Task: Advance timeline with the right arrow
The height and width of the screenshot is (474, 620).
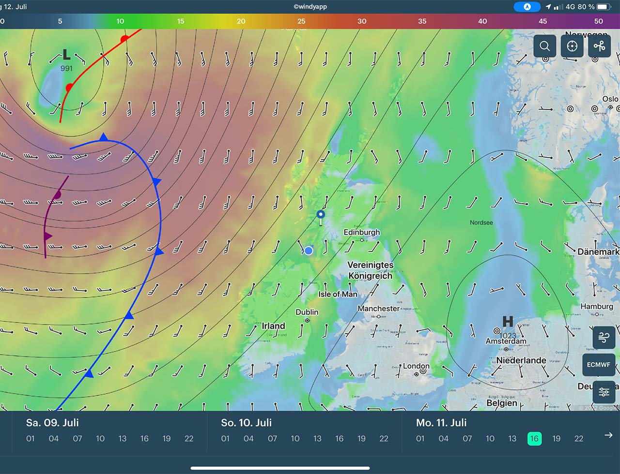Action: point(608,435)
